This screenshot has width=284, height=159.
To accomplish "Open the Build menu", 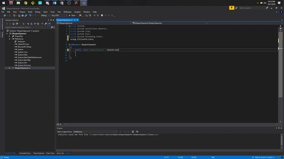I will 30,12.
